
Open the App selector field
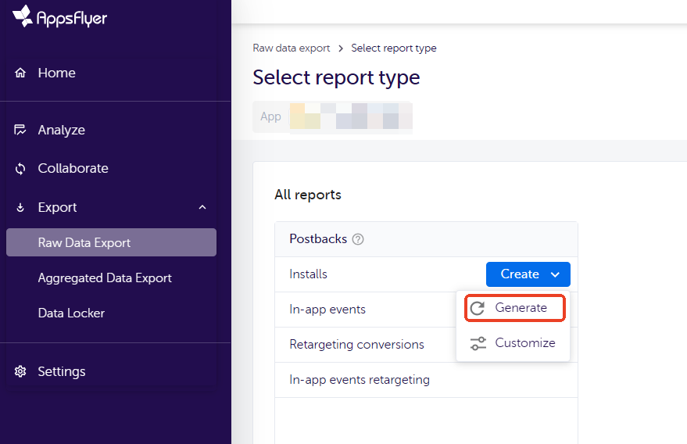tap(332, 116)
